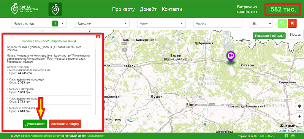The image size is (304, 139).
Task: Click the Адреса input field
Action: click(218, 23)
